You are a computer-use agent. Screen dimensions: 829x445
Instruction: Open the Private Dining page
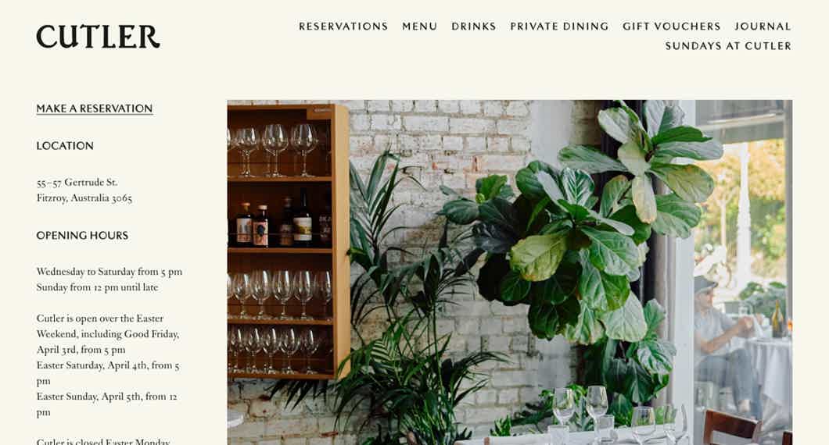(559, 27)
